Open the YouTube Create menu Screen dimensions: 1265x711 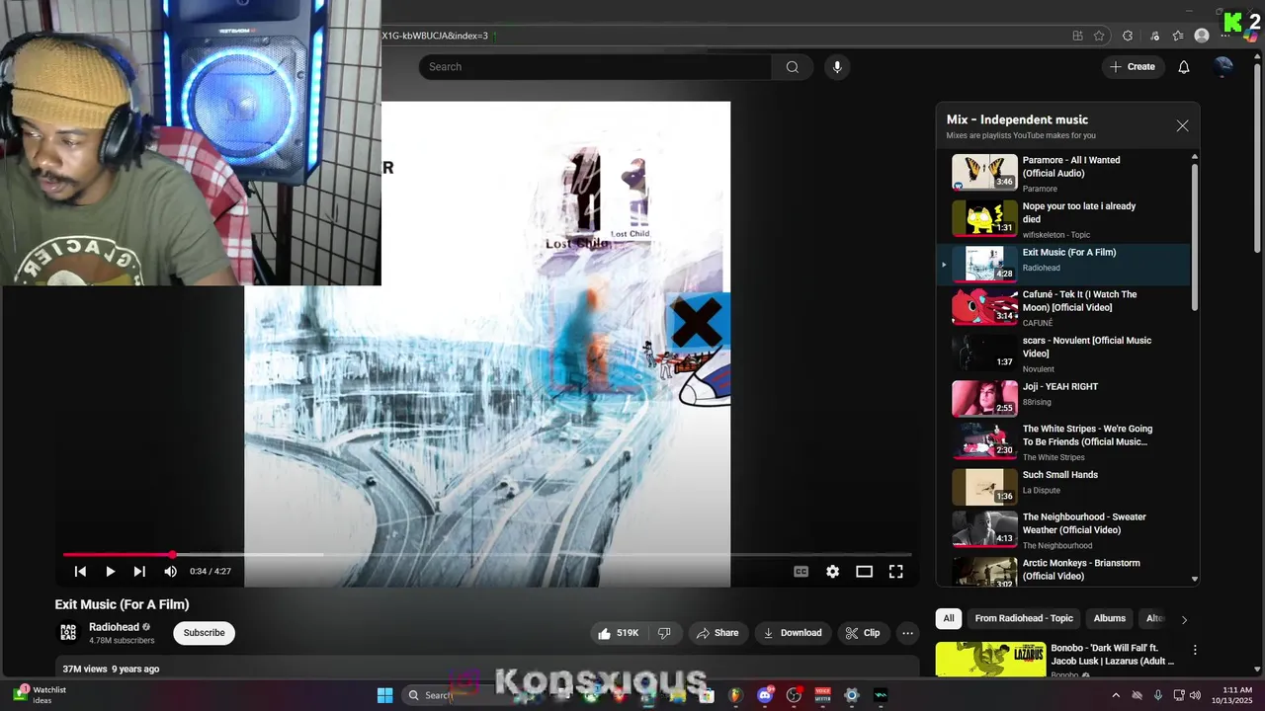tap(1133, 67)
